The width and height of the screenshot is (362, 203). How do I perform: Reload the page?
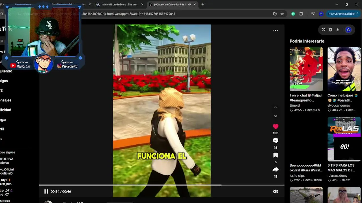click(2, 14)
